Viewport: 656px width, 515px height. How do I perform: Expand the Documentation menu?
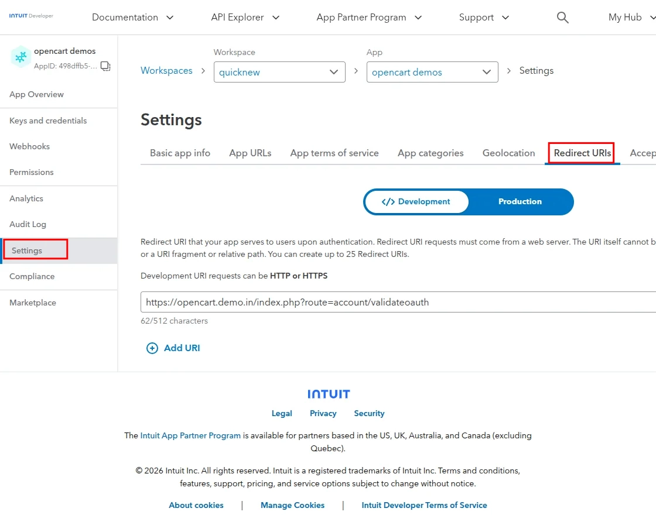point(132,18)
